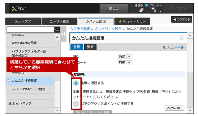This screenshot has height=116, width=198.
Task: Click the ログアウト button
Action: pyautogui.click(x=182, y=19)
